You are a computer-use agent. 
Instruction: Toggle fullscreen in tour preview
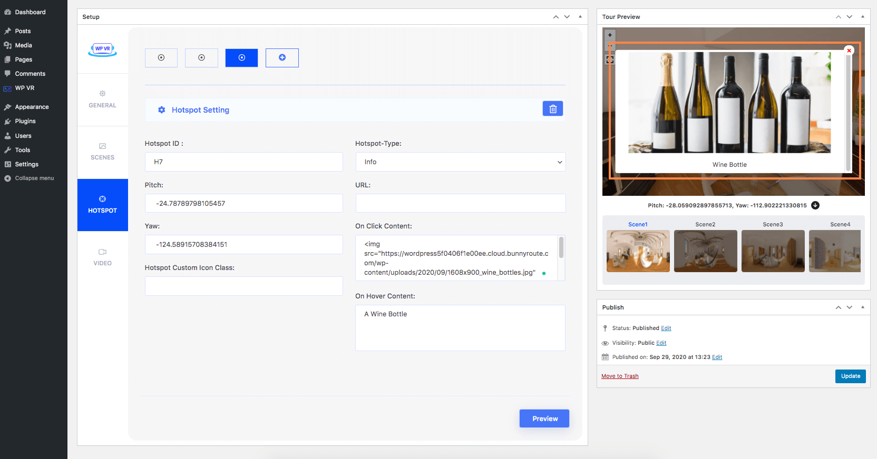pyautogui.click(x=610, y=60)
